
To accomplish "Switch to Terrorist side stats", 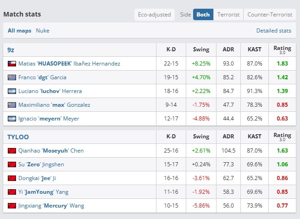I will point(228,15).
